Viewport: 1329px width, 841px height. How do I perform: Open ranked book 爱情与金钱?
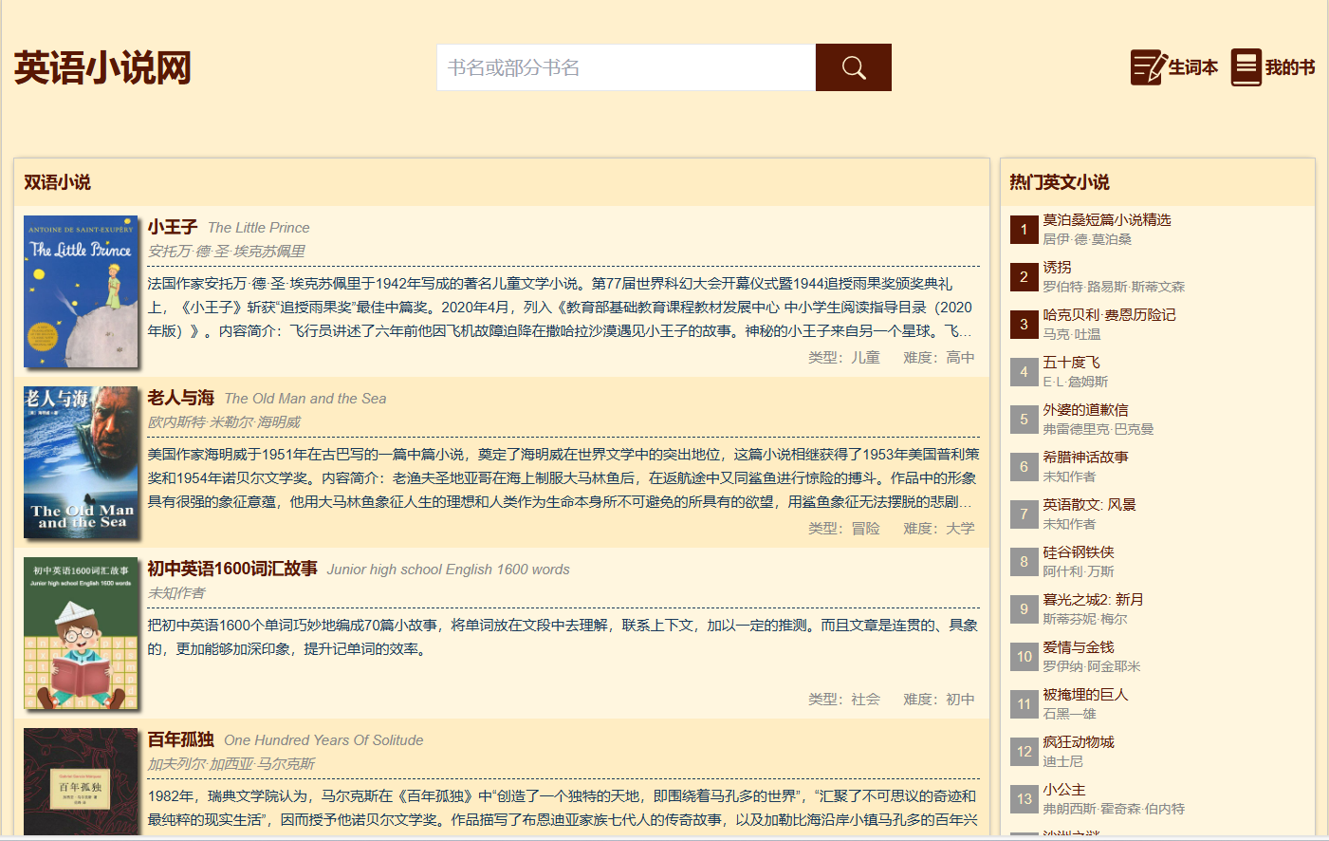(1079, 646)
